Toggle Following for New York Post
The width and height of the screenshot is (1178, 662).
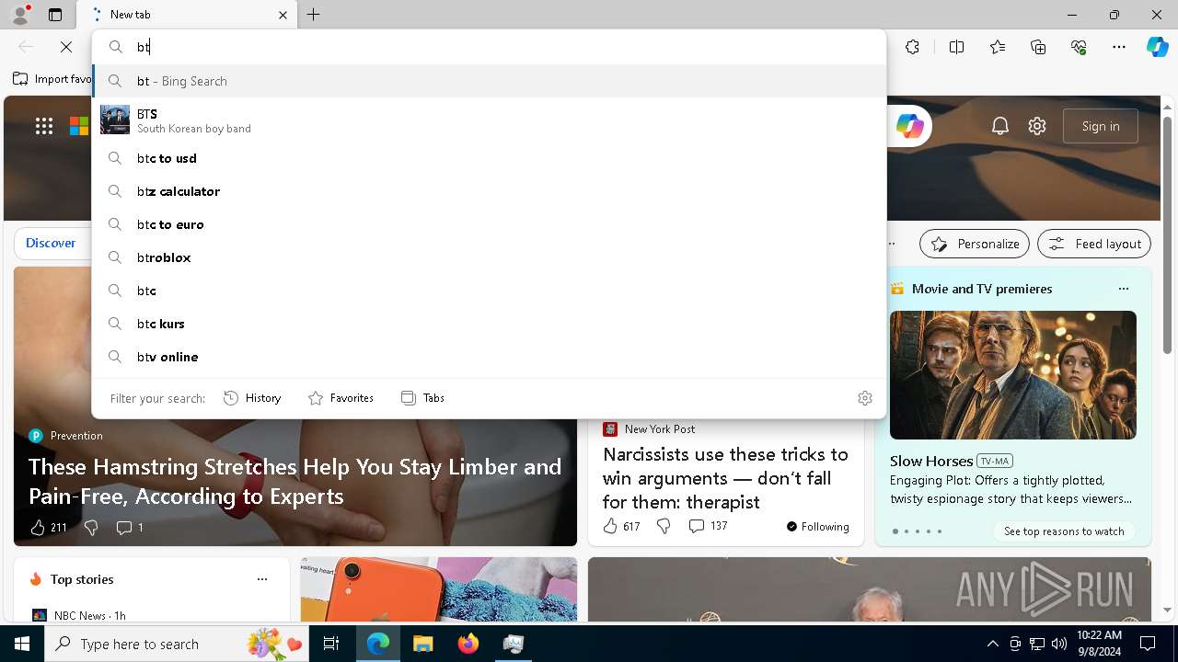tap(818, 527)
